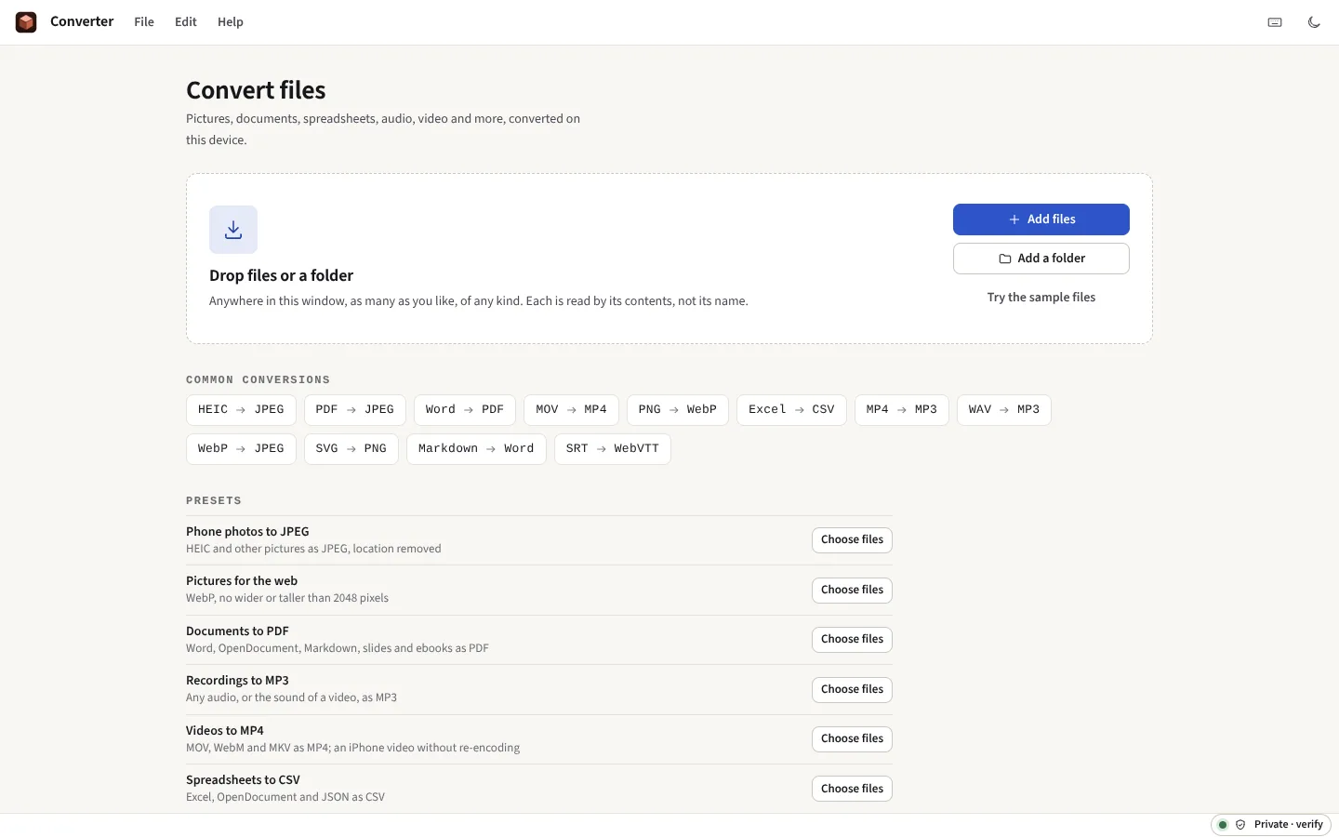Click the Converter app name in header
The height and width of the screenshot is (837, 1339).
[x=82, y=21]
